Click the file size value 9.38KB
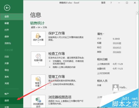Image resolution: width=139 pixels, height=108 pixels. [116, 39]
